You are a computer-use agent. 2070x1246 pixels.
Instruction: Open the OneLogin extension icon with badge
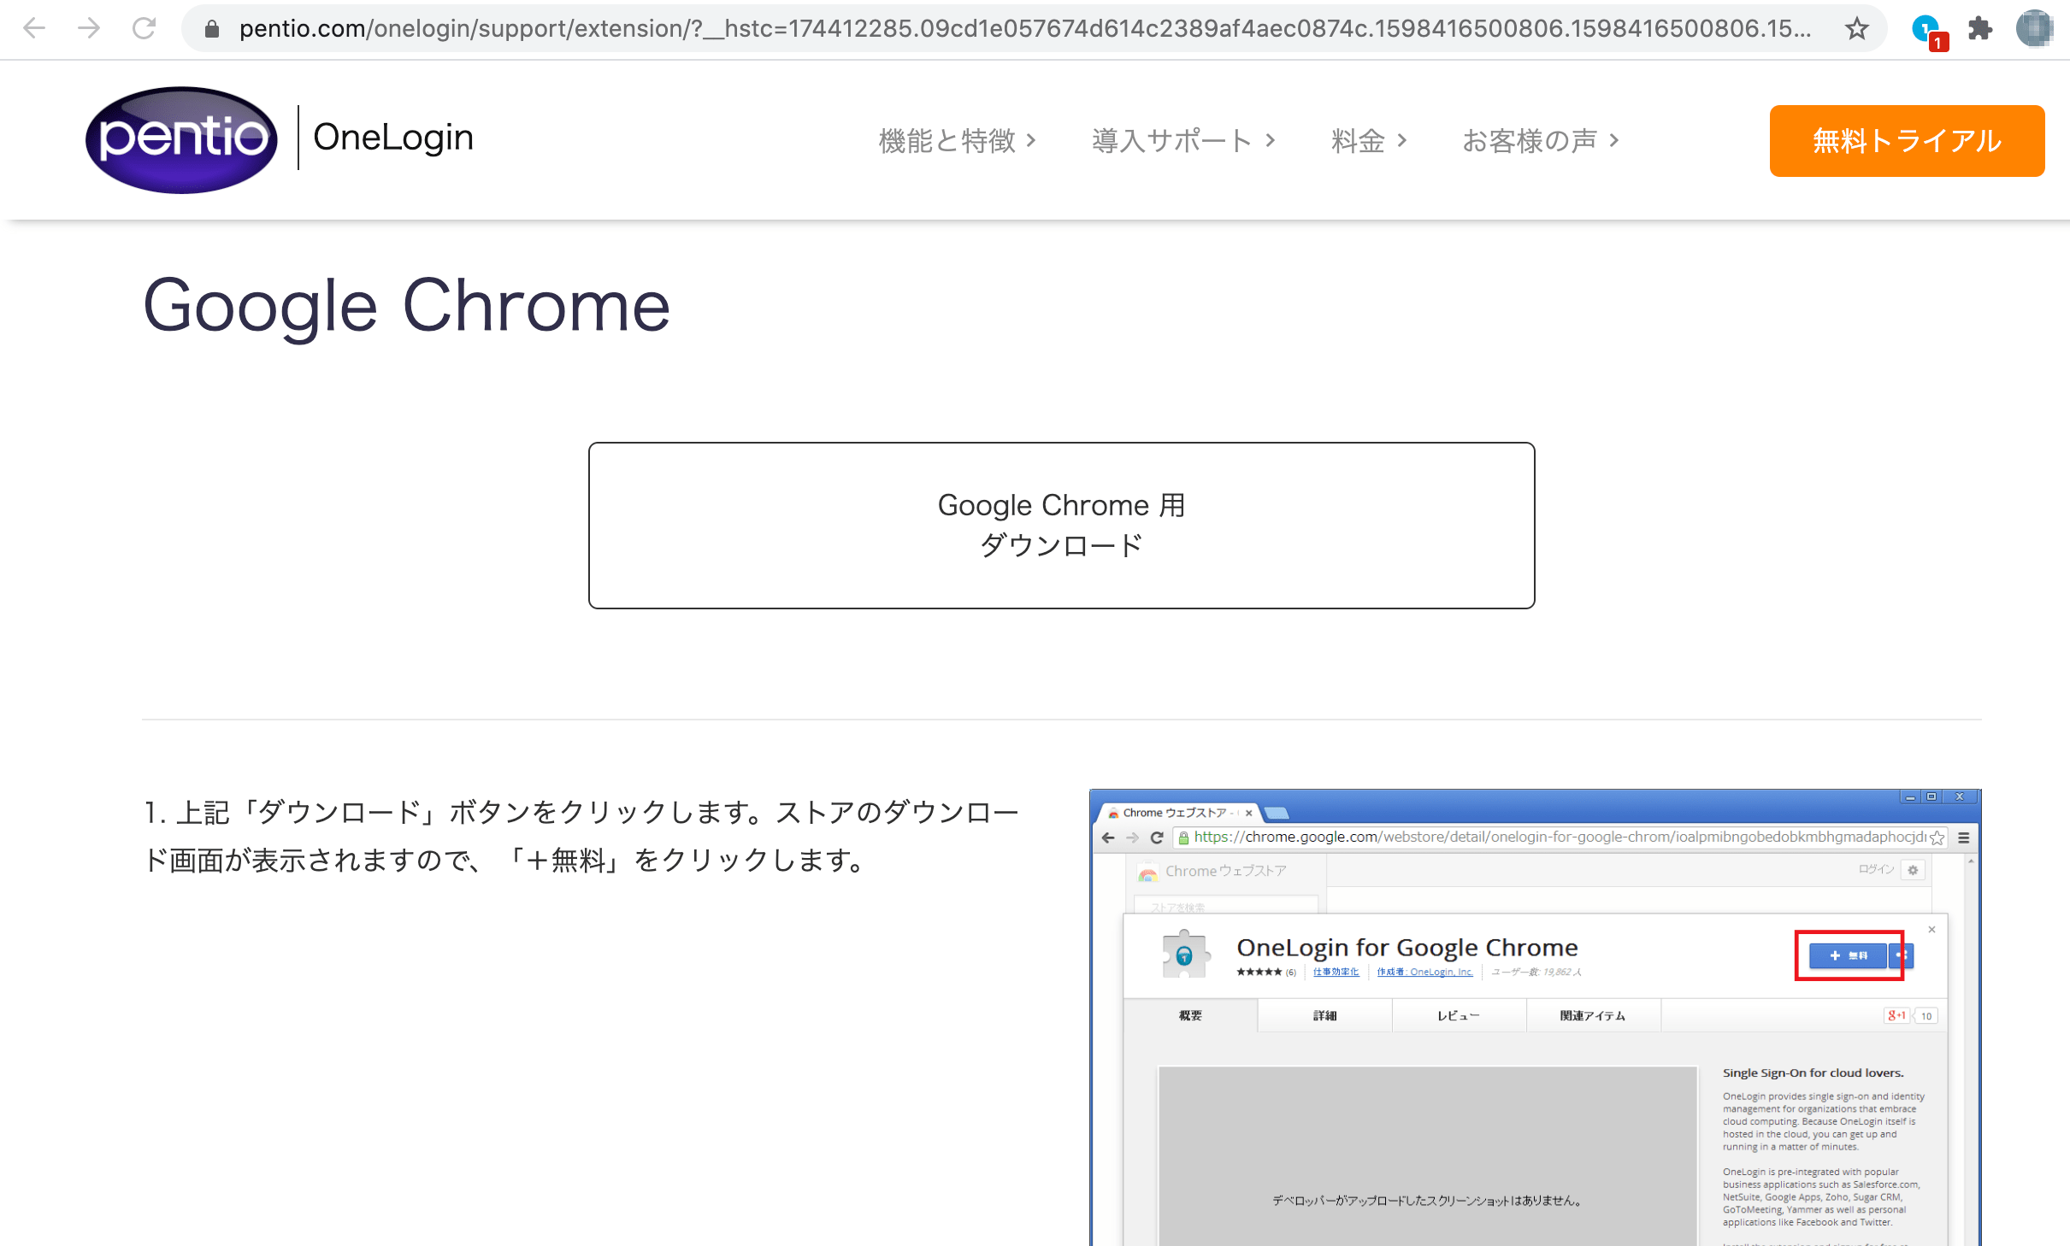(1928, 31)
